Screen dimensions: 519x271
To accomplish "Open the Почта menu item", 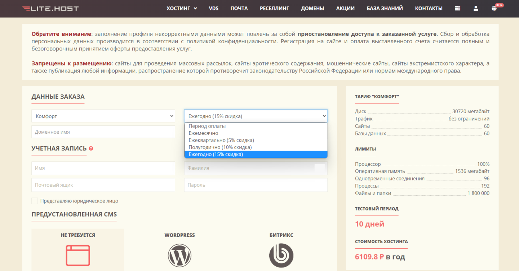I will click(x=239, y=8).
